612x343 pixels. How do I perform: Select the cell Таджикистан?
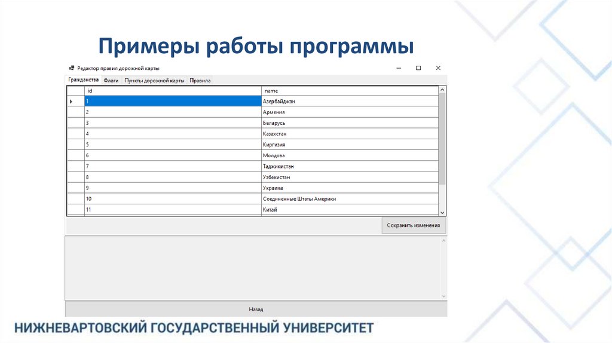350,166
